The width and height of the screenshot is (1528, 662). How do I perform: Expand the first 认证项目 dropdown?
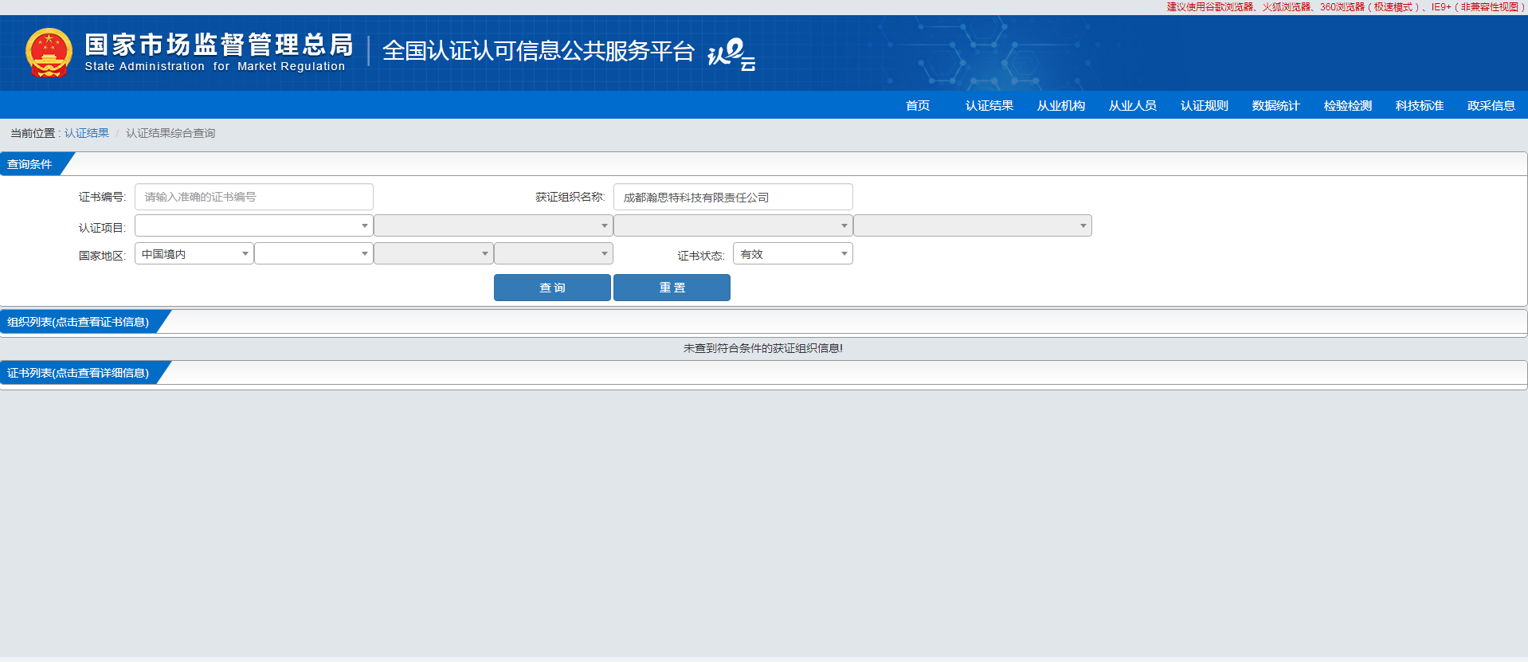[254, 225]
